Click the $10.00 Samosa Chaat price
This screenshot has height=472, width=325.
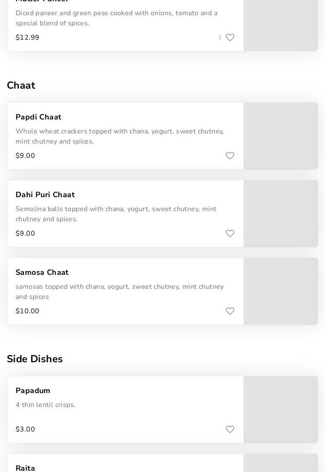(27, 311)
